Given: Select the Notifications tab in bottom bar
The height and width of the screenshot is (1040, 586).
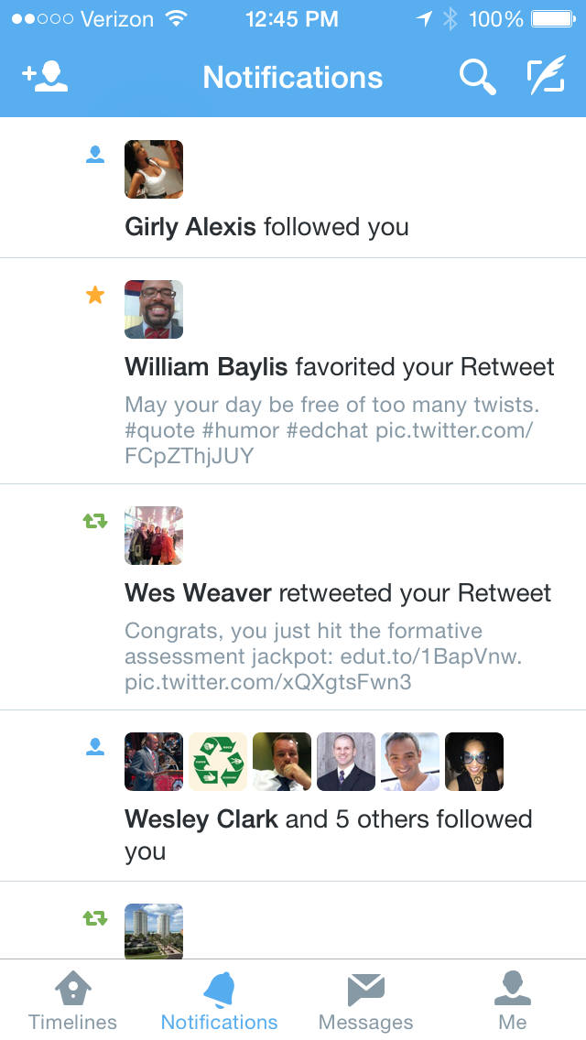Looking at the screenshot, I should (x=219, y=1001).
